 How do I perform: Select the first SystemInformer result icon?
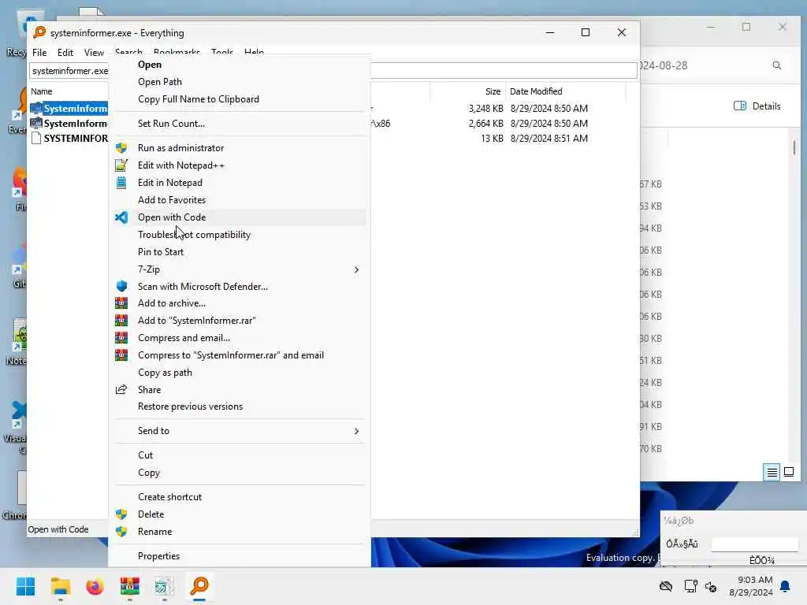coord(36,109)
